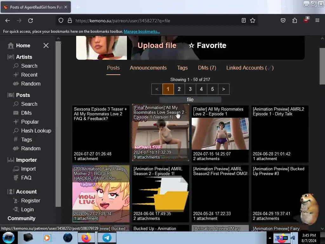
Task: Add the artist with the Favorite star button
Action: (x=207, y=45)
